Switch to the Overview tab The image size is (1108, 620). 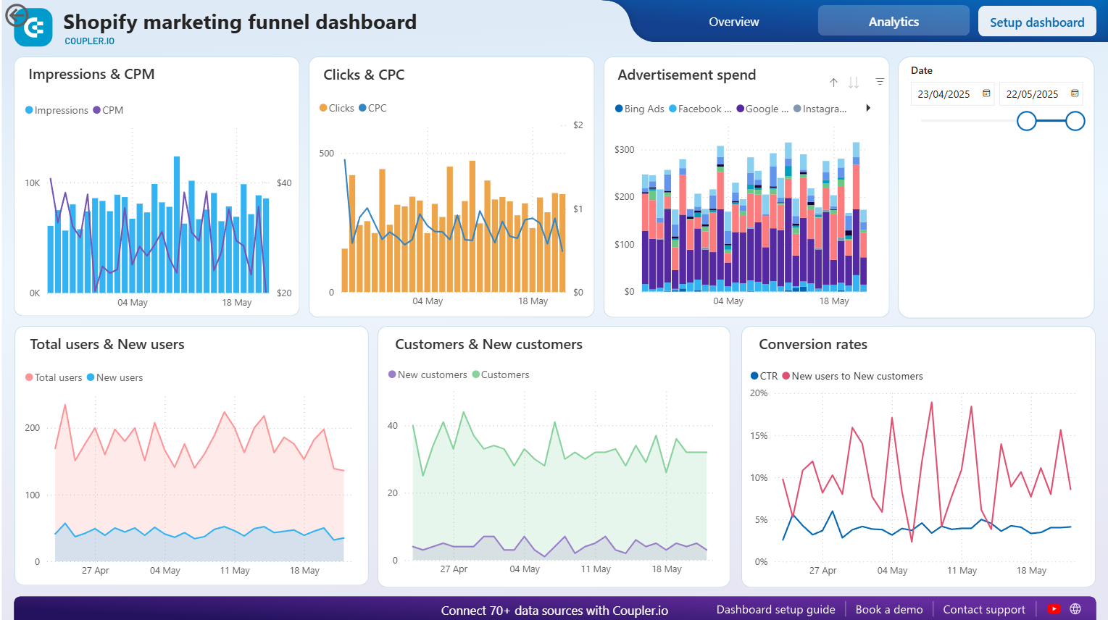(733, 22)
